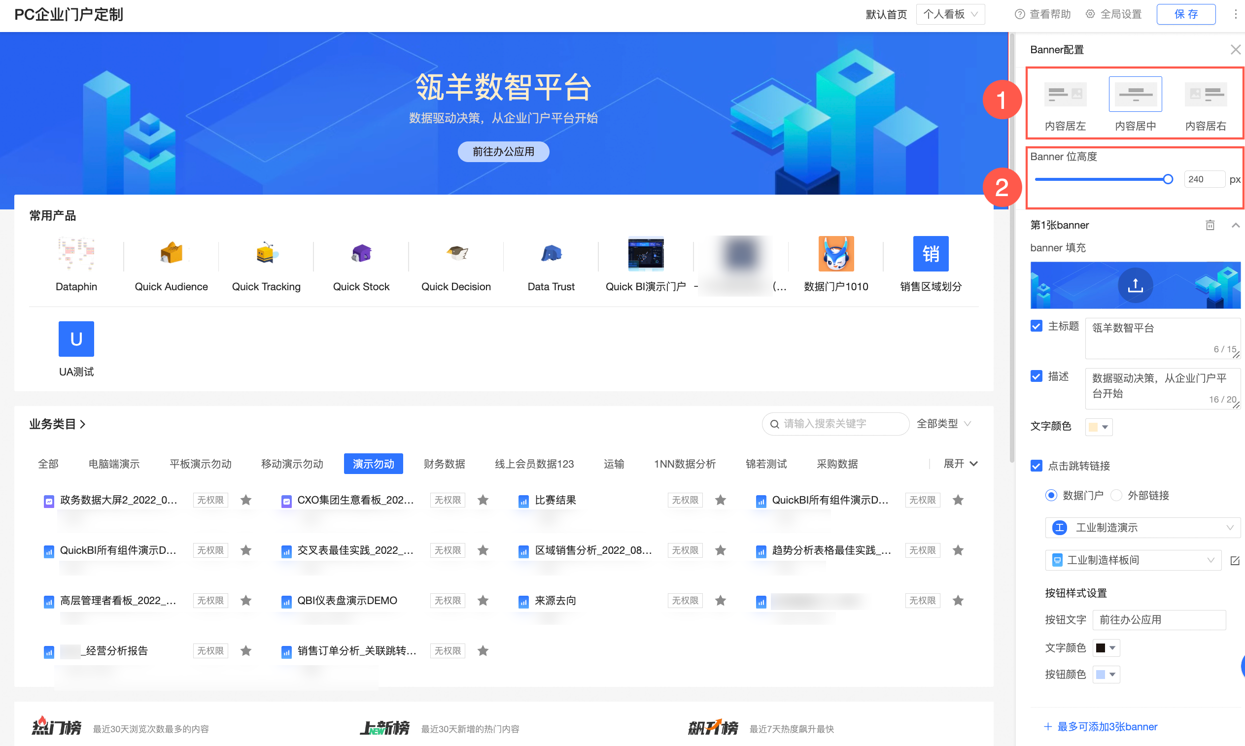Open the 个人看板 dropdown
This screenshot has height=746, width=1245.
point(950,14)
